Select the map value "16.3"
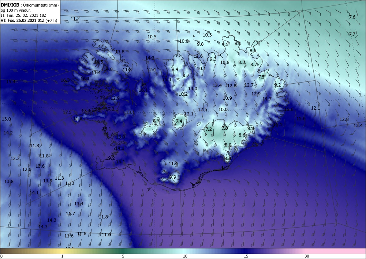366x259 pixels. click(66, 80)
